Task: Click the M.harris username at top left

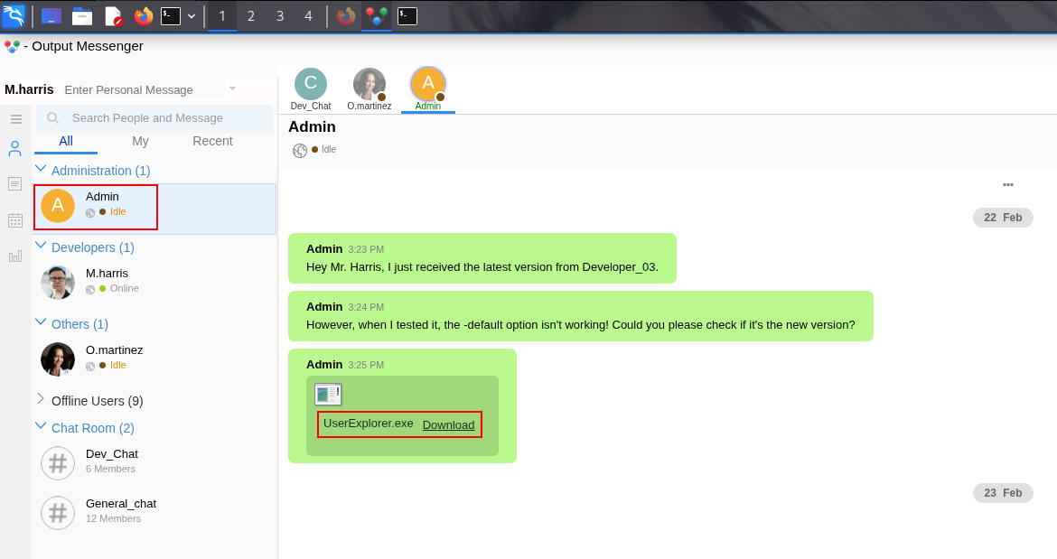Action: [29, 89]
